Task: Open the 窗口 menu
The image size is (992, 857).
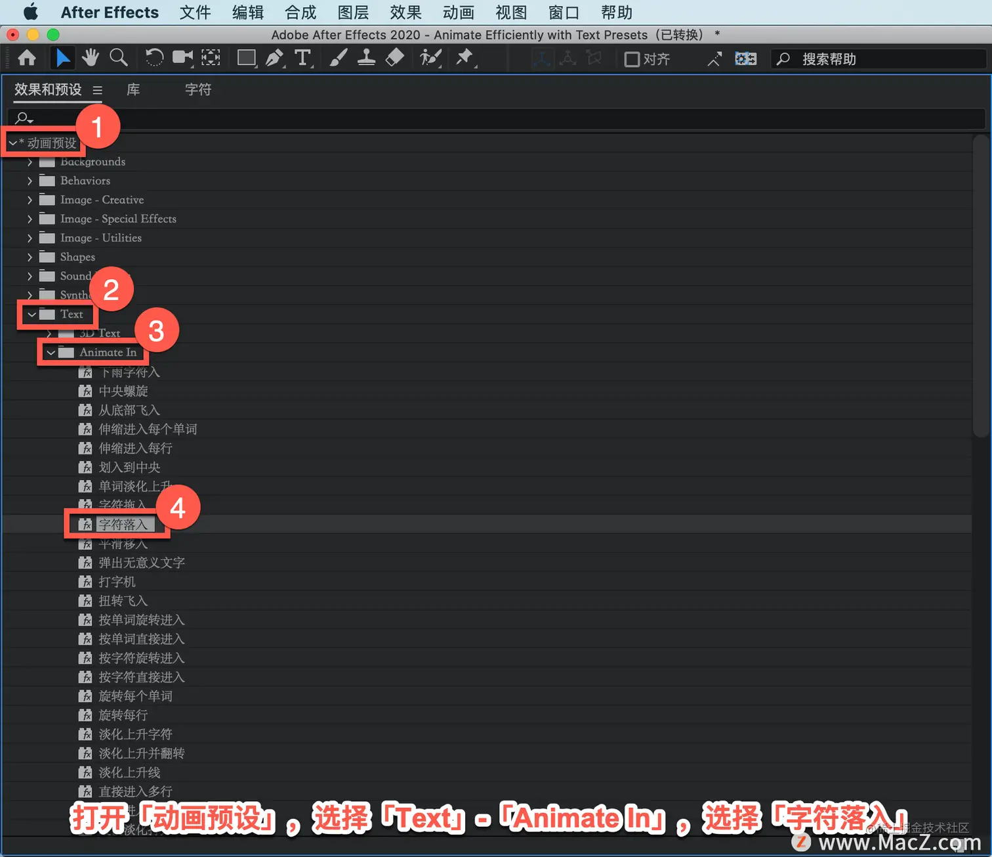Action: point(564,12)
